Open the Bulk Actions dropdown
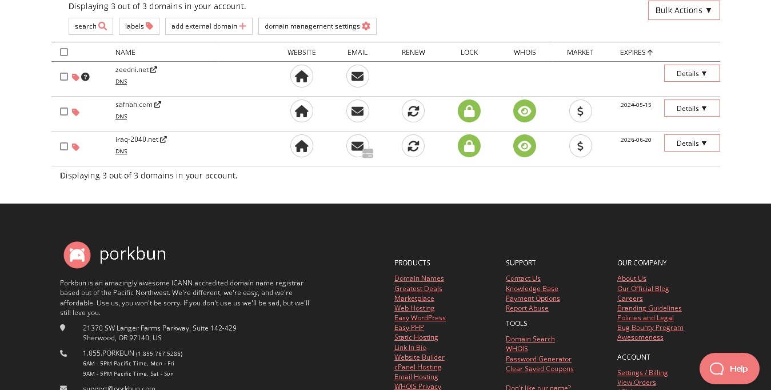Screen dimensions: 771x390 (x=684, y=10)
